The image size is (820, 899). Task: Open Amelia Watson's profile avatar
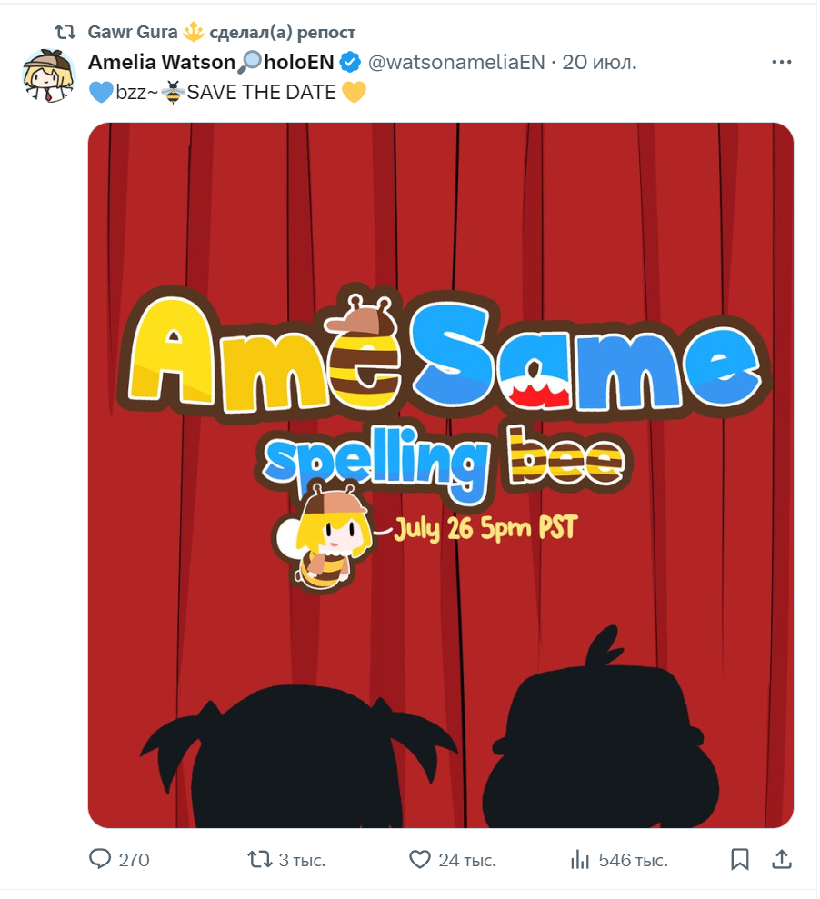tap(48, 75)
